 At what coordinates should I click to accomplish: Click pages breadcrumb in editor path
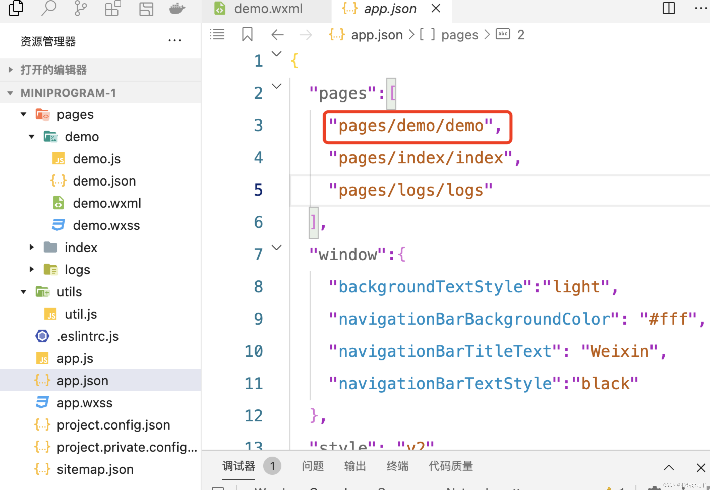click(459, 35)
